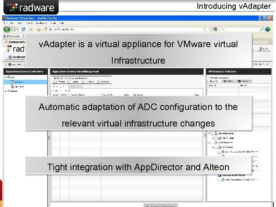Click splitter handle right of server table
The height and width of the screenshot is (207, 276).
[x=205, y=135]
